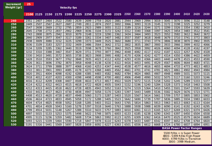Select the 2430 velocity column header

pyautogui.click(x=207, y=14)
